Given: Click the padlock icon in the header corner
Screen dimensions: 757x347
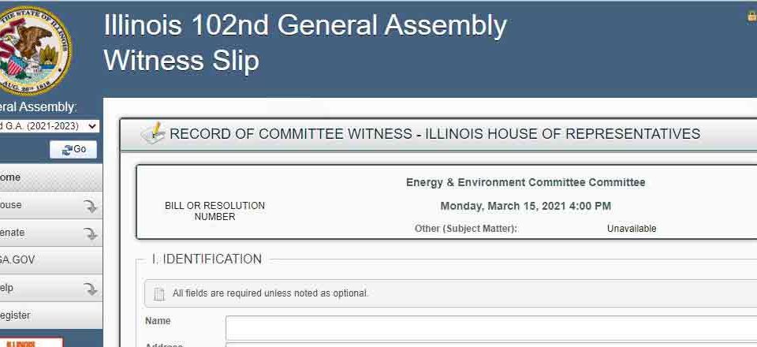Looking at the screenshot, I should [x=752, y=17].
